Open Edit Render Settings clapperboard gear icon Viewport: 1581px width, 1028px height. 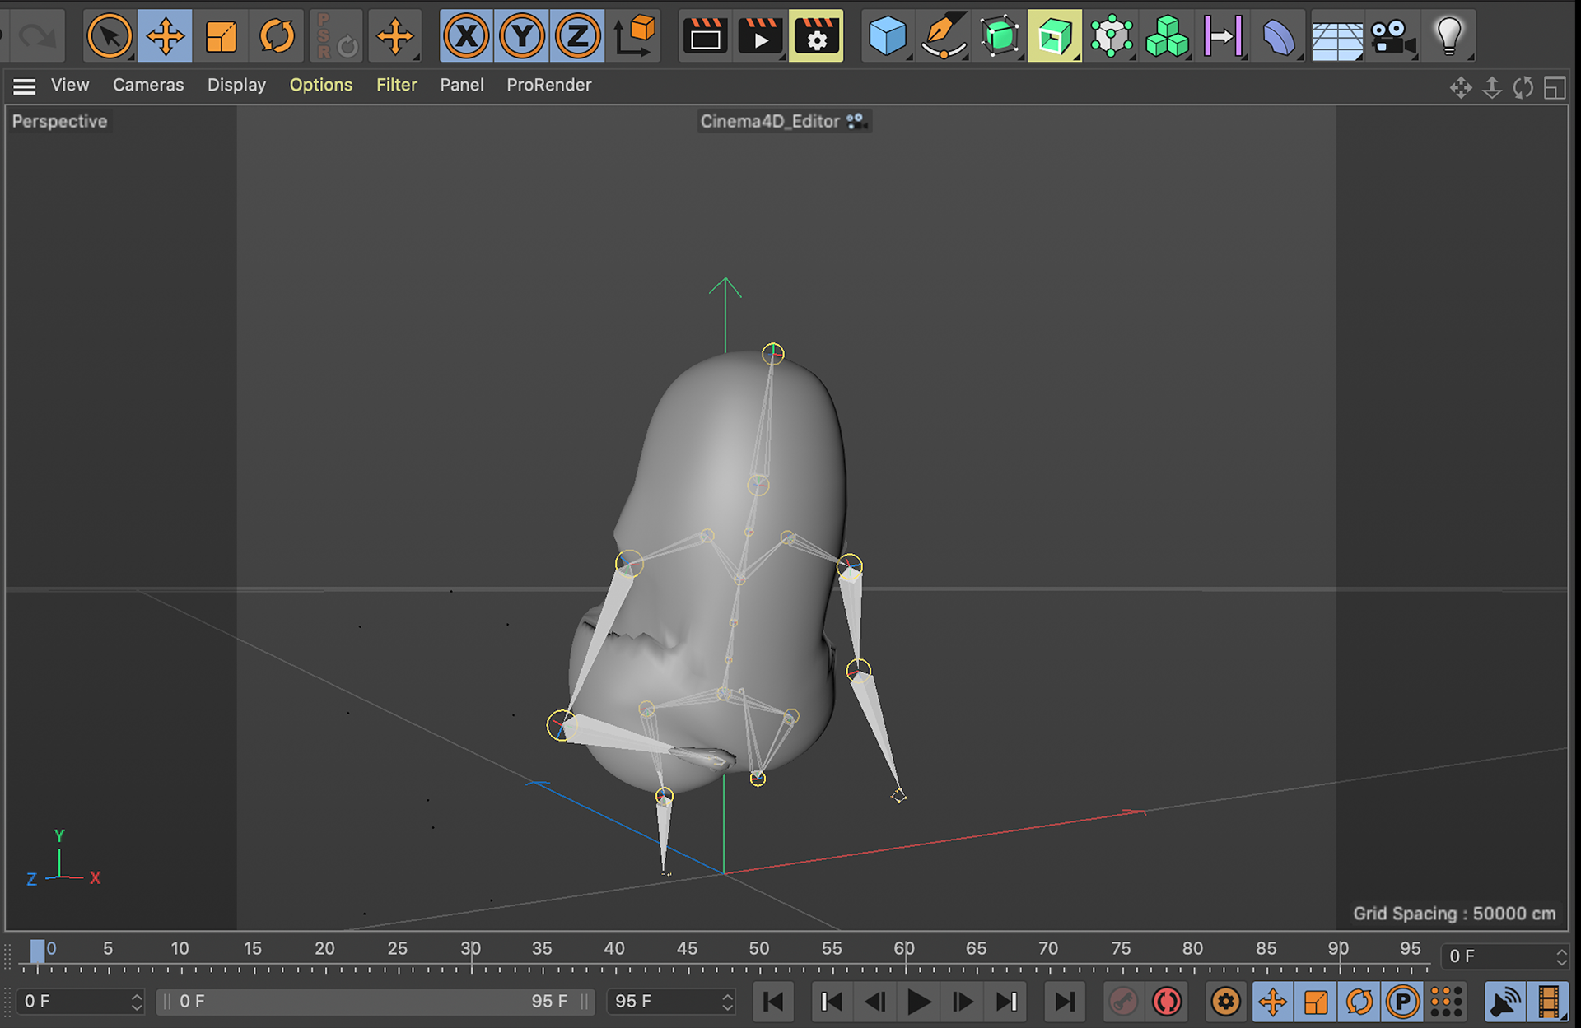(x=815, y=36)
